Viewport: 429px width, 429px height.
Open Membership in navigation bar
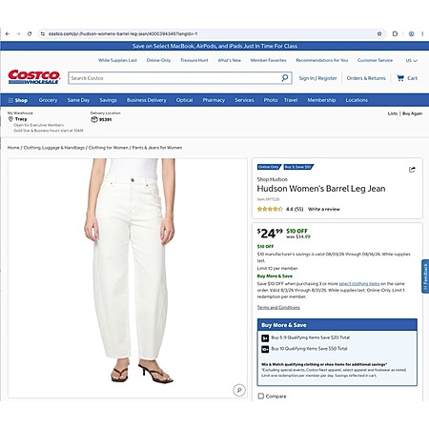click(x=321, y=100)
